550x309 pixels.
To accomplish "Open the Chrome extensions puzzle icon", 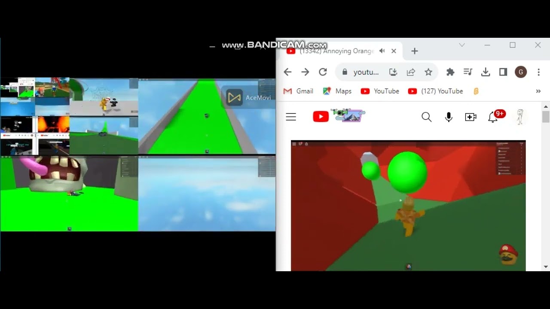I will point(450,72).
